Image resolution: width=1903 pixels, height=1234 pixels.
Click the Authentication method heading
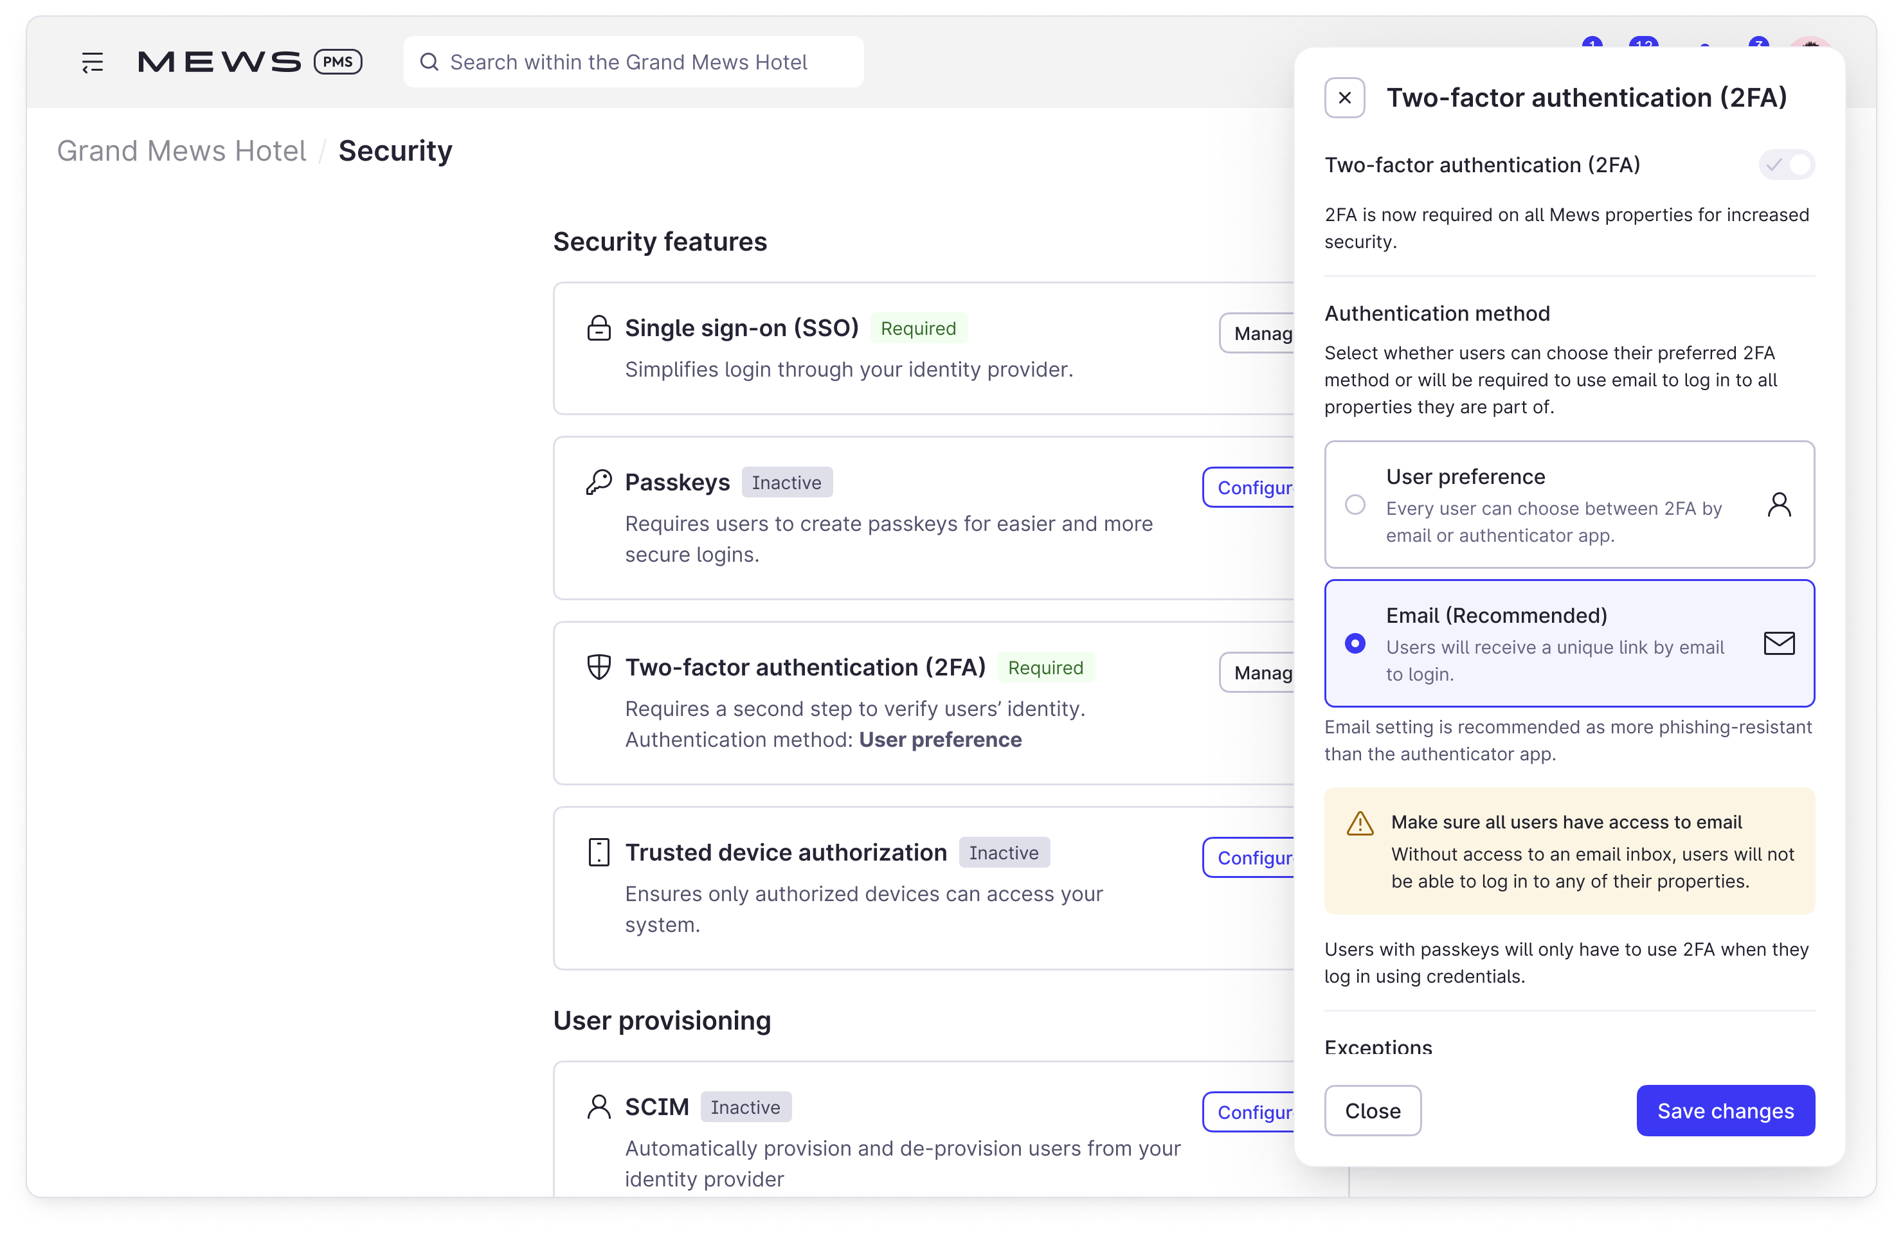[x=1437, y=313]
